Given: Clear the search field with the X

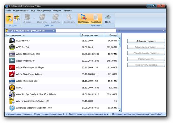Looking at the screenshot, I should pyautogui.click(x=119, y=31).
